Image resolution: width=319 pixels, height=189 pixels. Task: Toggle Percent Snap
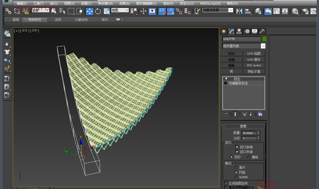point(179,11)
